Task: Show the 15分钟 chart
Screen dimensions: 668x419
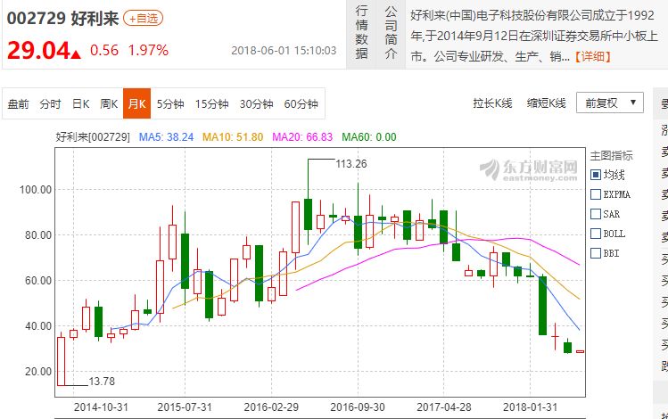Action: click(x=212, y=103)
